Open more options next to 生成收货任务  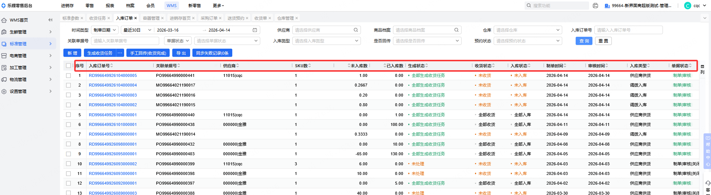pos(120,53)
